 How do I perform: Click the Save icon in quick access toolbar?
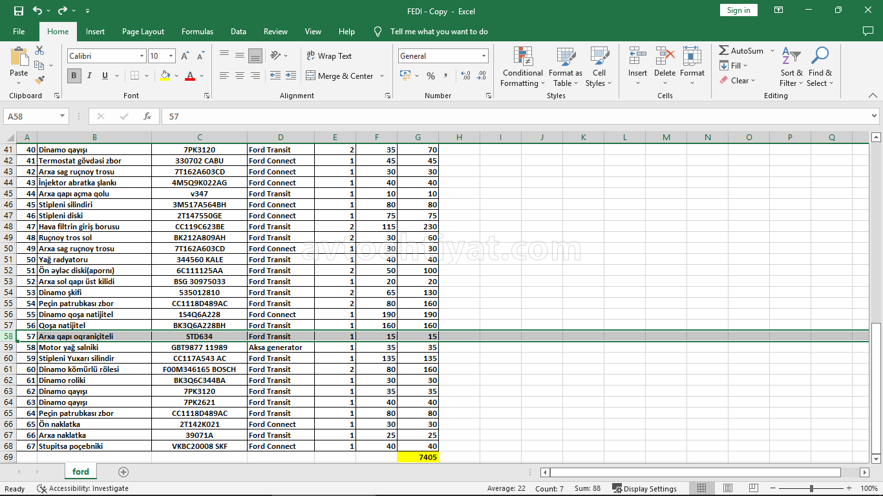(19, 11)
